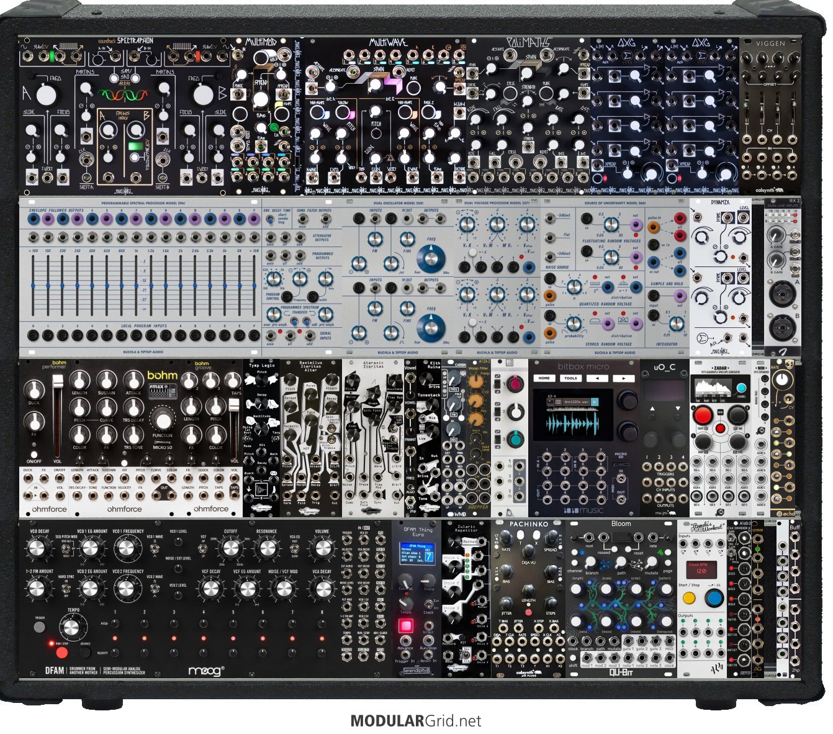Click the A GAIN knob on RX 2
The image size is (833, 734).
click(775, 235)
